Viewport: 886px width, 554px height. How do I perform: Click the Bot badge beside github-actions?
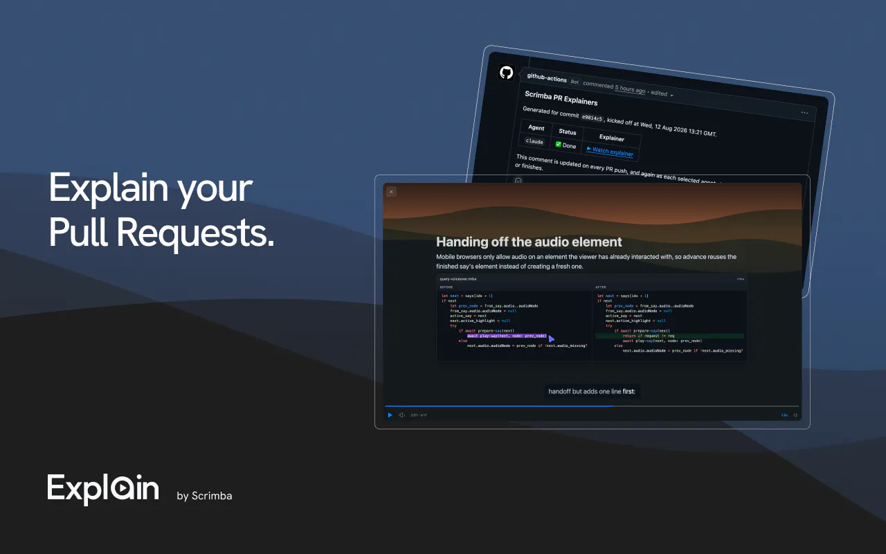pyautogui.click(x=575, y=82)
